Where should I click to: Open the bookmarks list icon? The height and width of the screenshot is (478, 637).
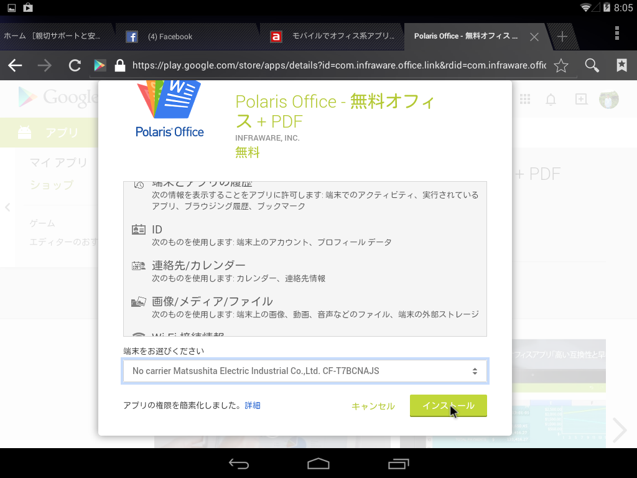pyautogui.click(x=621, y=65)
